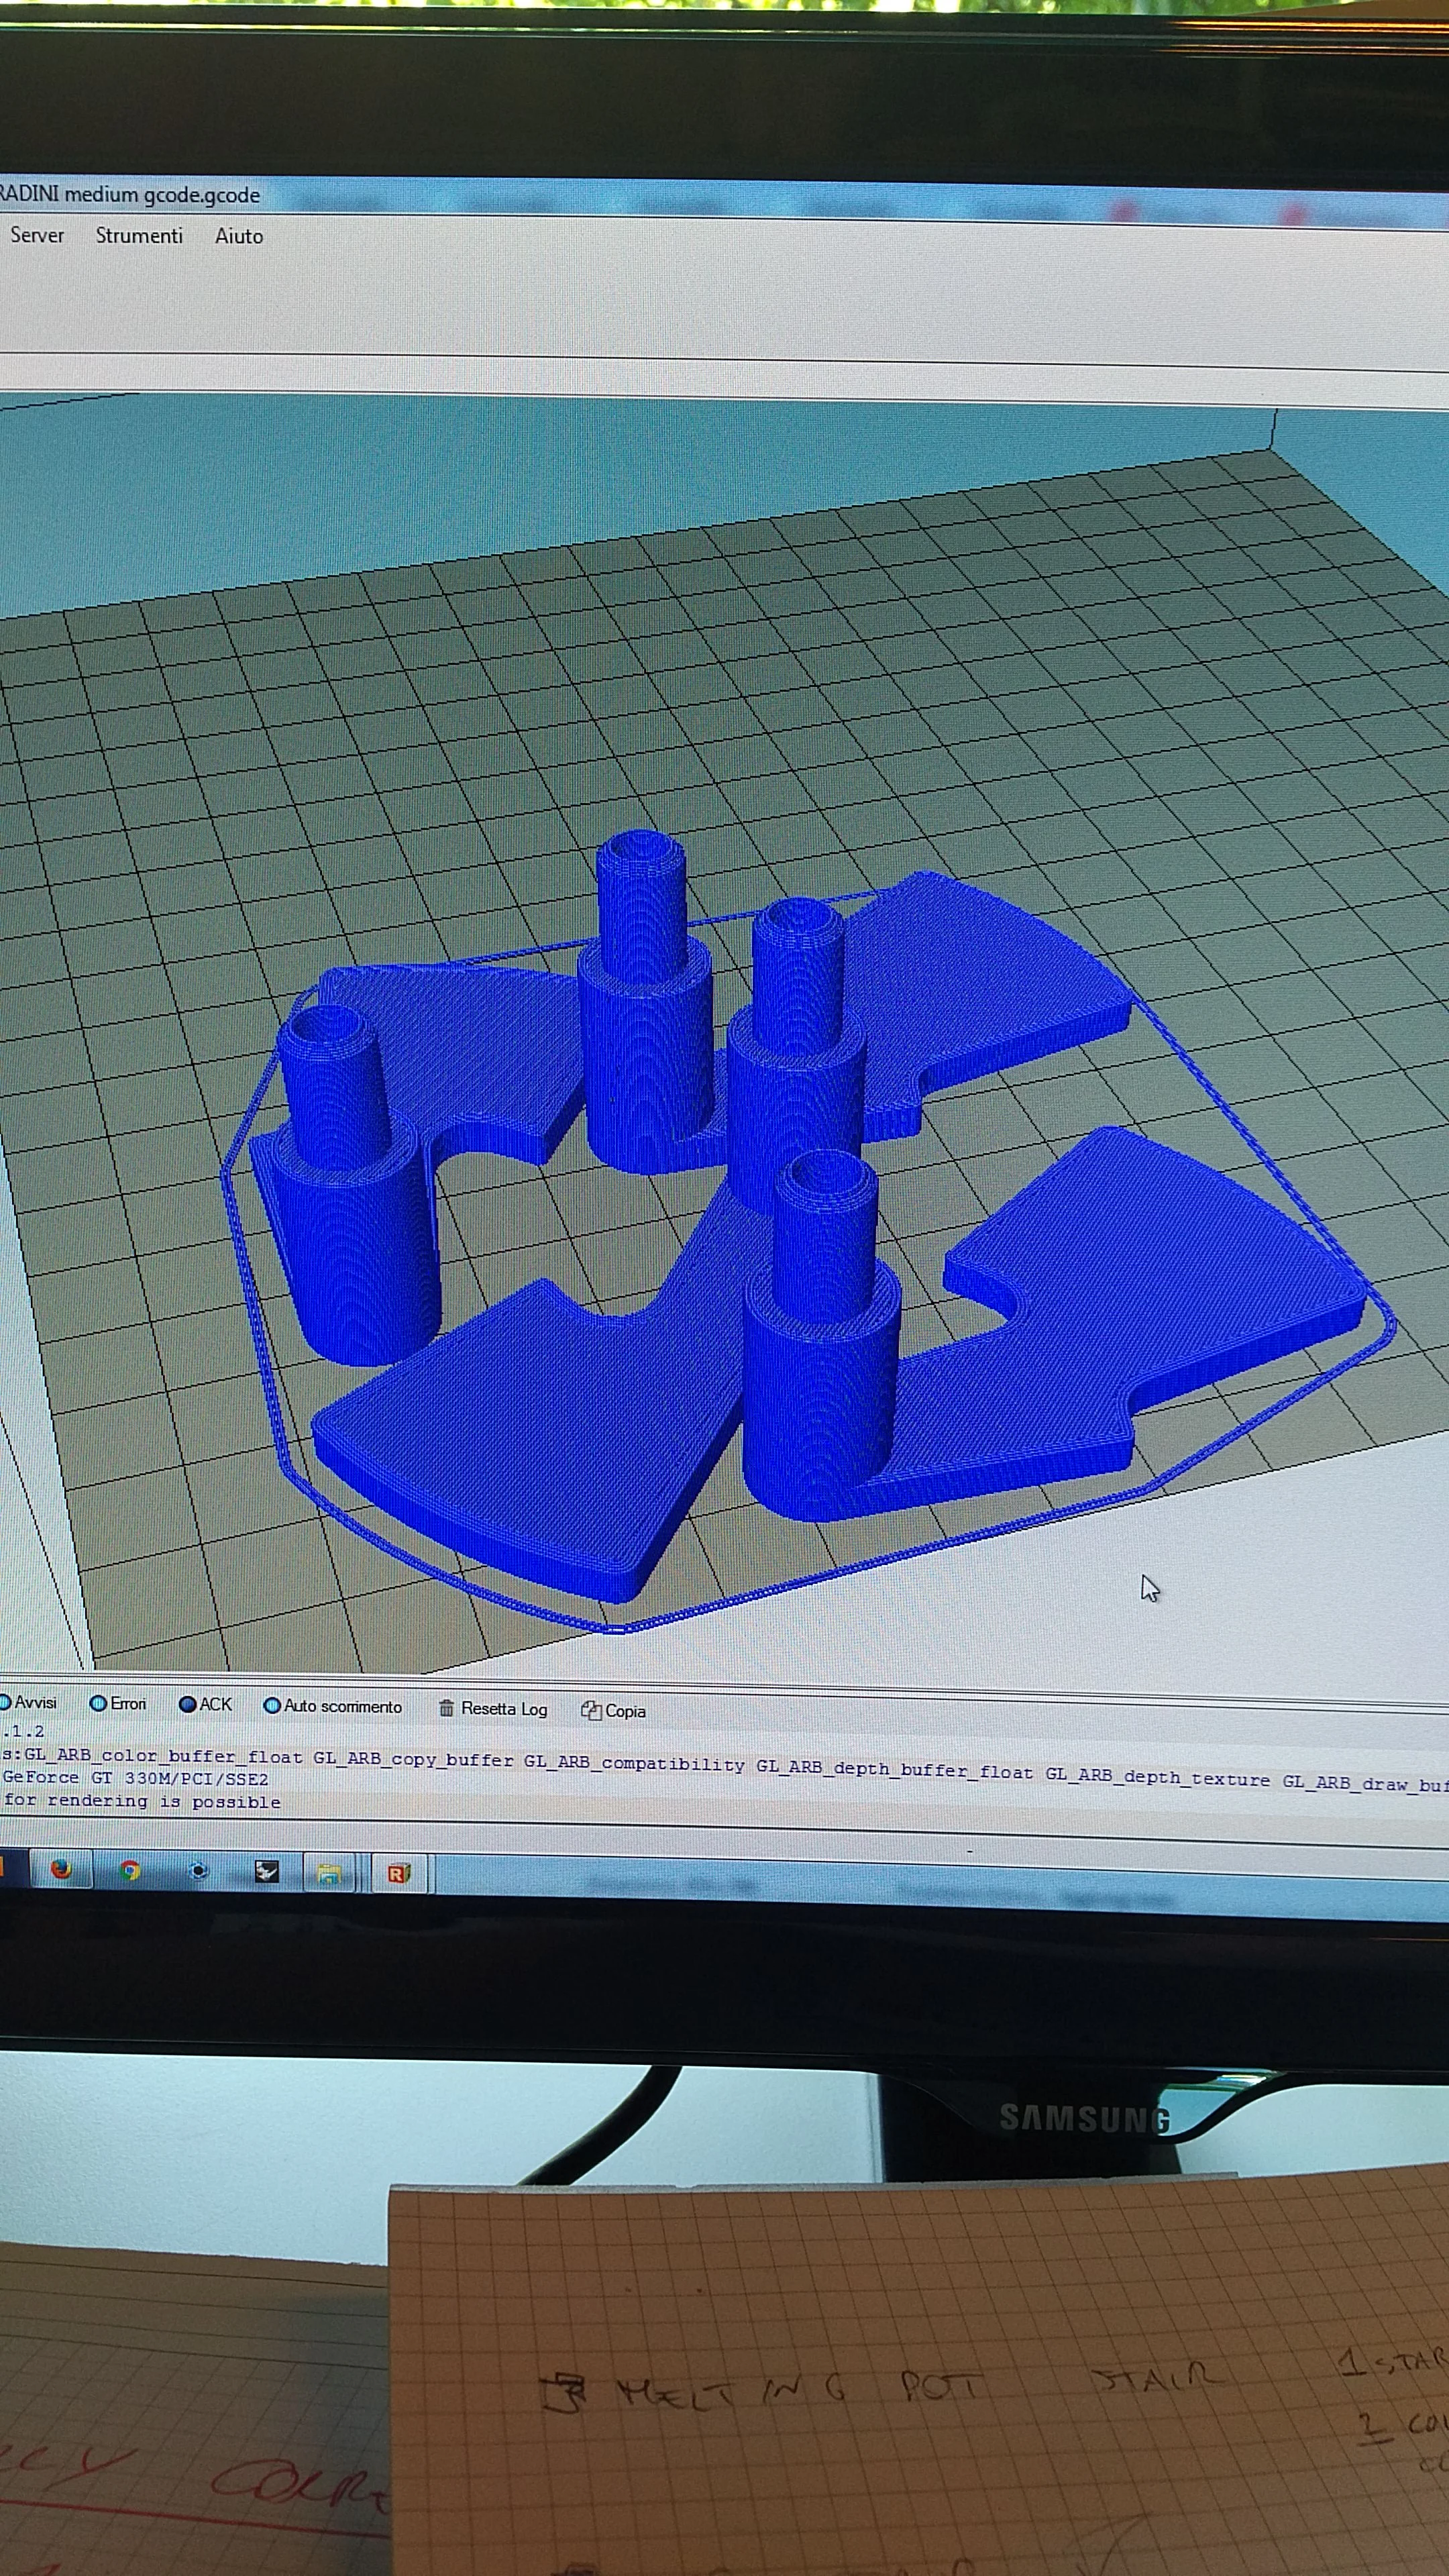Click the gcode.gcode window title bar
This screenshot has height=2576, width=1449.
point(130,195)
